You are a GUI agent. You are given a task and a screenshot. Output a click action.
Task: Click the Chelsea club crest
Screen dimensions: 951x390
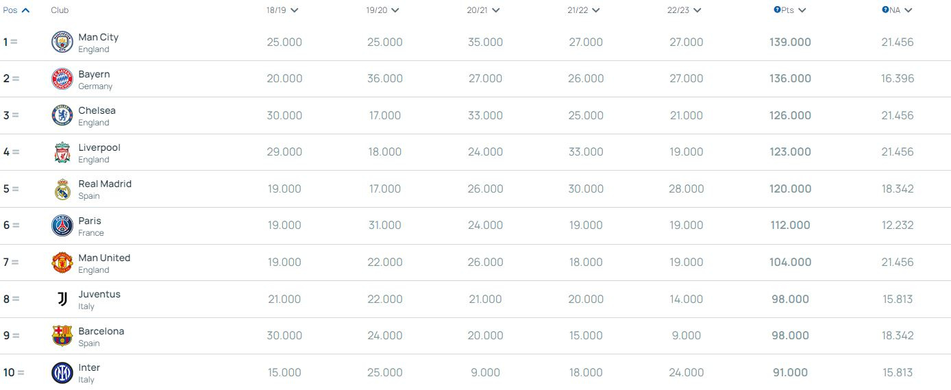[62, 115]
